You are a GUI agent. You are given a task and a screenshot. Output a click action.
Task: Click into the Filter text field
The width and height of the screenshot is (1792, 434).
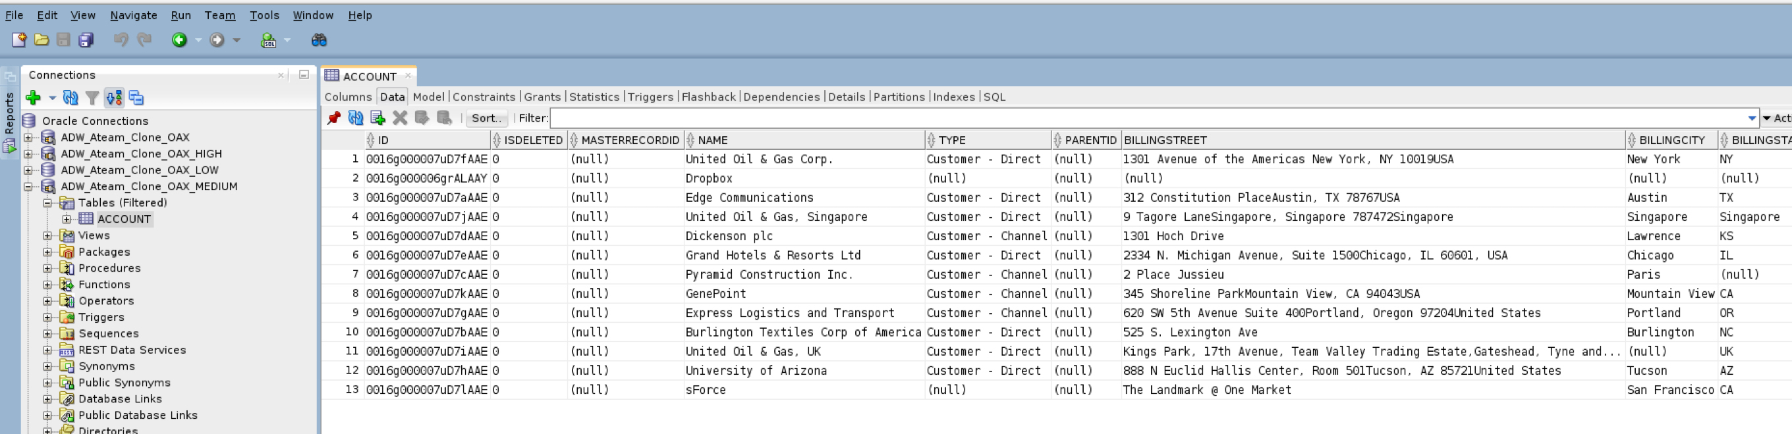[x=1148, y=118]
